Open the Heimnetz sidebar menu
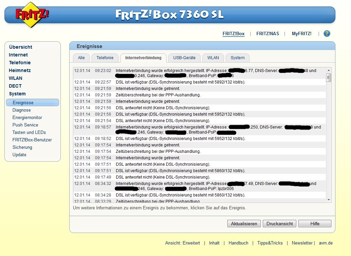 [20, 70]
